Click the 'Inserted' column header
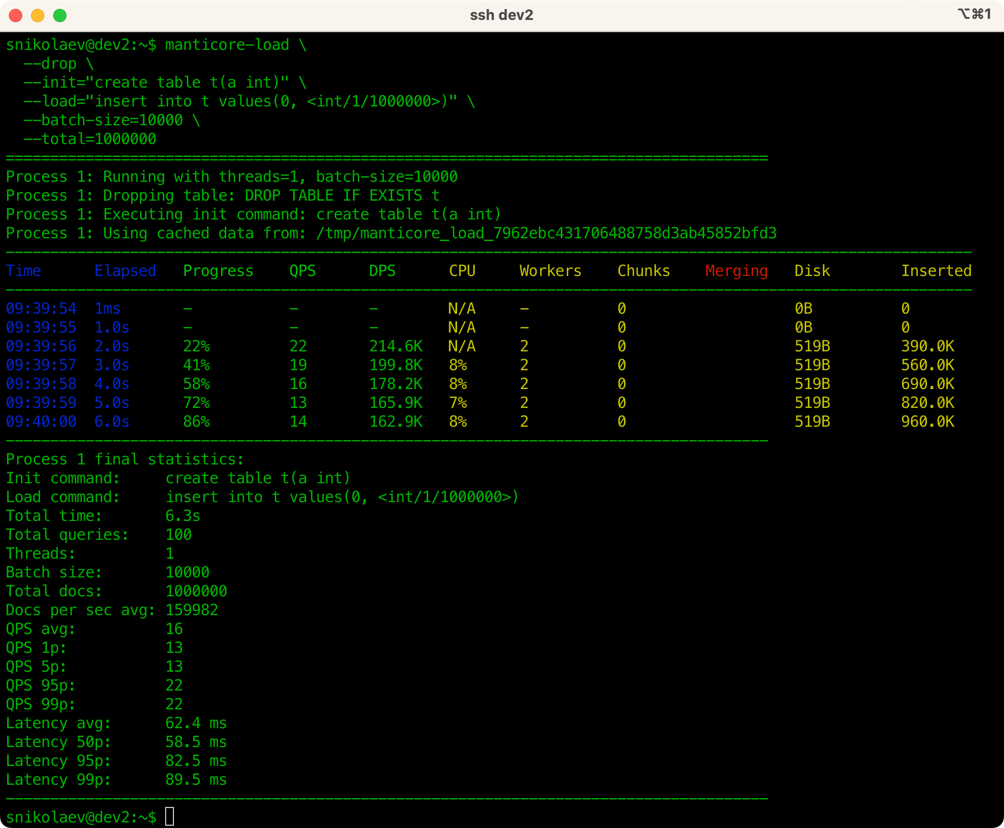 (x=936, y=271)
